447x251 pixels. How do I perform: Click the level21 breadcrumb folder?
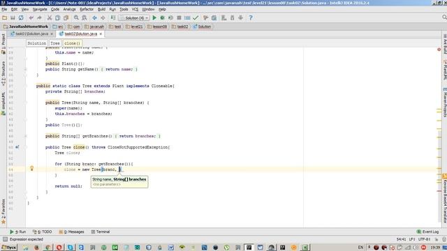pos(134,26)
